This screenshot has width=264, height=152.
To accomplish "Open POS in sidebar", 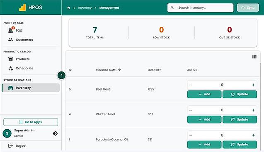I will 19,31.
